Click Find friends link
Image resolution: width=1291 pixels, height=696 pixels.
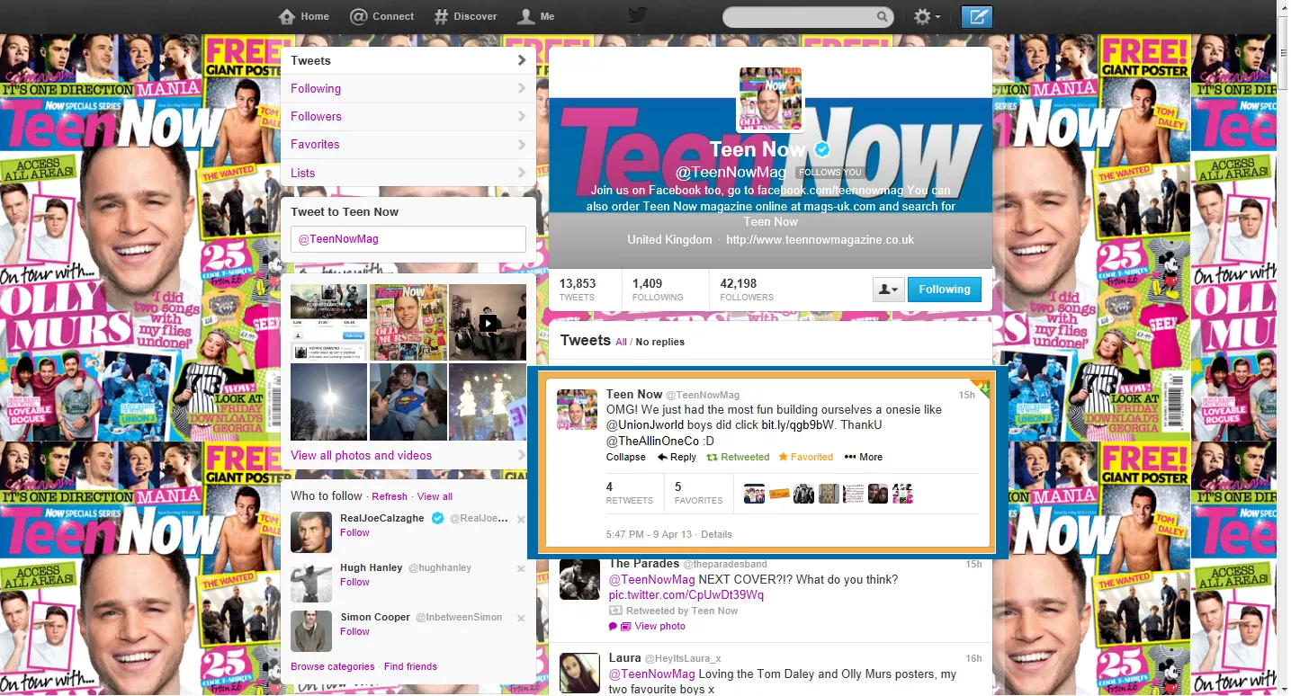pos(410,666)
